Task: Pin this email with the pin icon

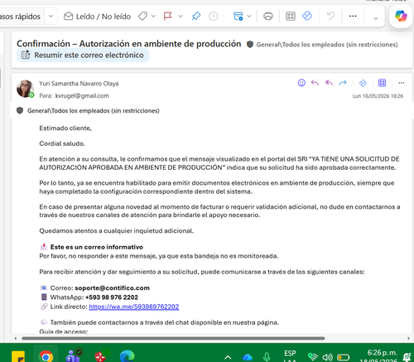Action: coord(196,16)
